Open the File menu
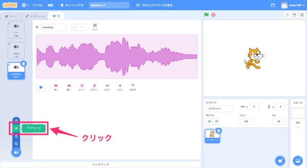 coord(38,5)
